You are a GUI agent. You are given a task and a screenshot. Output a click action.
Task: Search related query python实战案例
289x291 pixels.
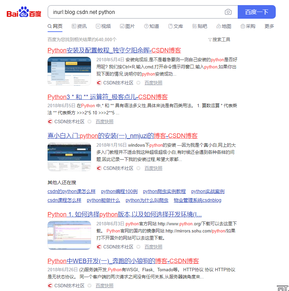pyautogui.click(x=208, y=191)
